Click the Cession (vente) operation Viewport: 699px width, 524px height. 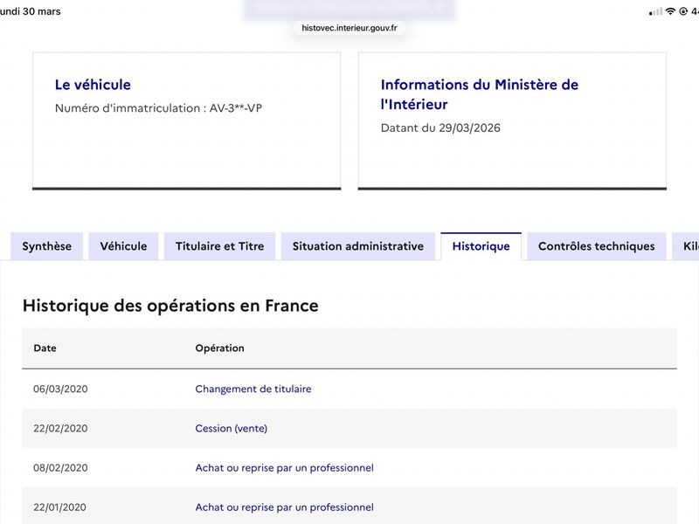(232, 428)
